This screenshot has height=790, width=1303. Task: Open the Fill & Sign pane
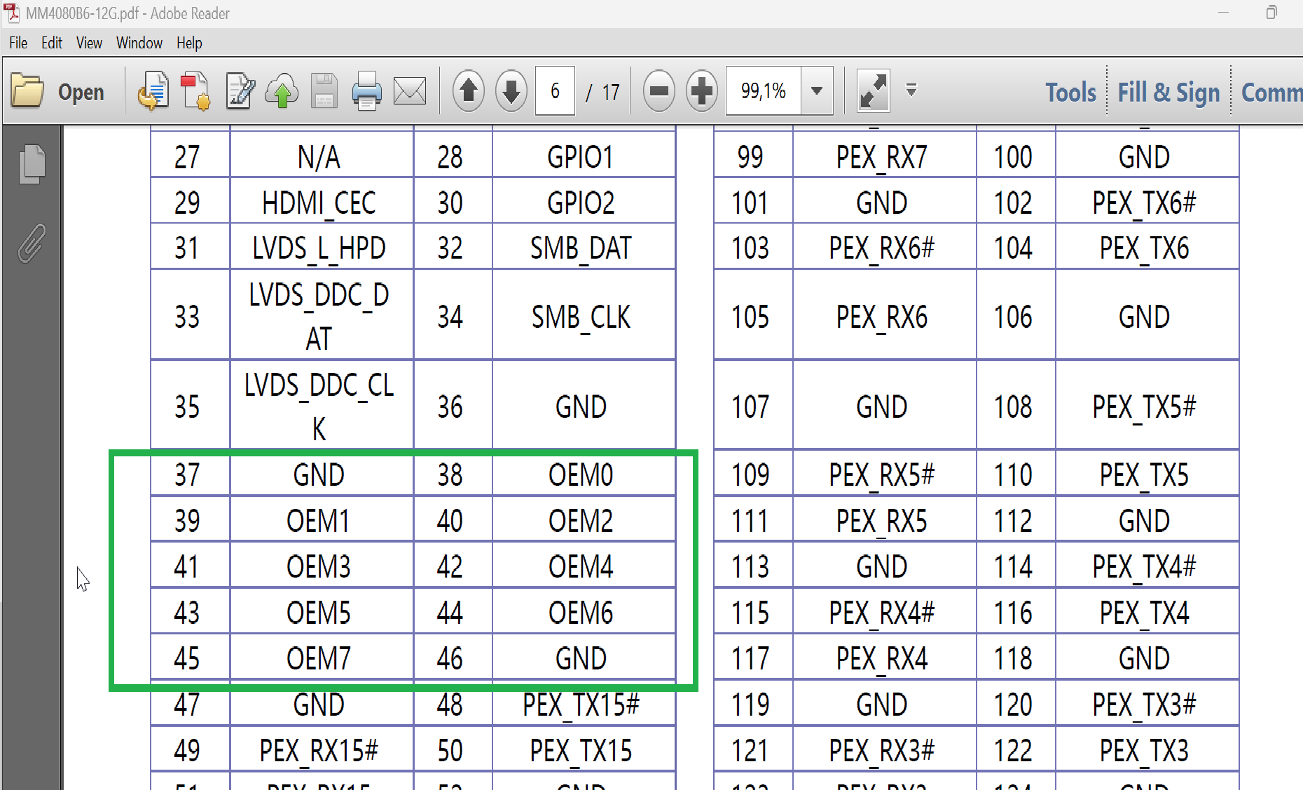pos(1168,93)
